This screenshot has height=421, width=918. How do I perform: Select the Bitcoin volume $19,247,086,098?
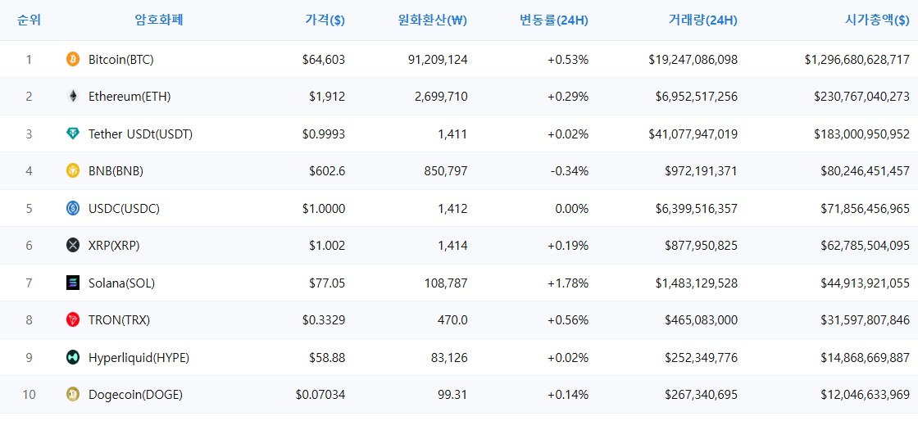pos(693,59)
